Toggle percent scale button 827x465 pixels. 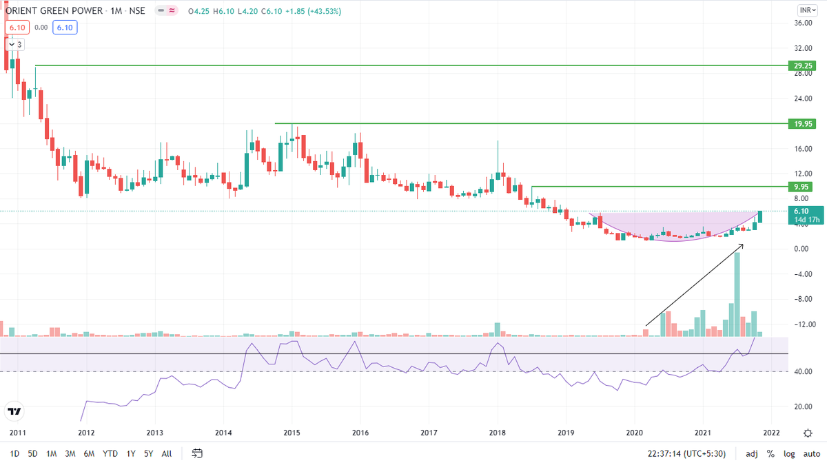770,454
